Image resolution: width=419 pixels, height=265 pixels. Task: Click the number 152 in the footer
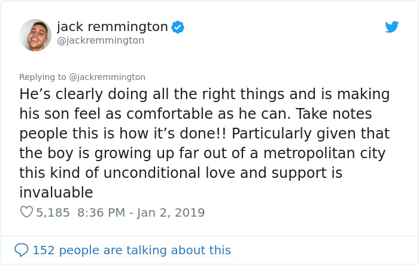pyautogui.click(x=43, y=250)
